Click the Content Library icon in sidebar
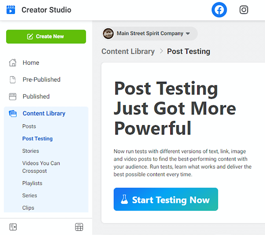The width and height of the screenshot is (265, 235). point(12,113)
